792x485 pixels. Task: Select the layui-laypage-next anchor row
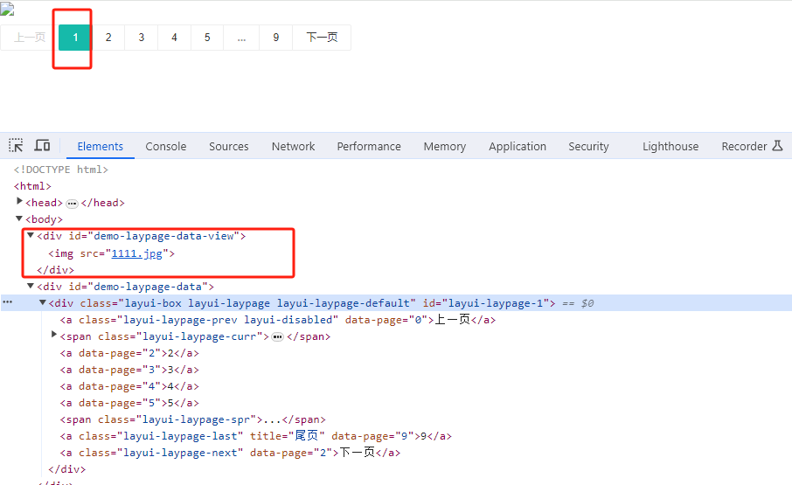coord(230,453)
